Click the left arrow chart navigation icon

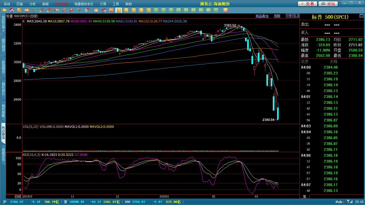coord(288,16)
